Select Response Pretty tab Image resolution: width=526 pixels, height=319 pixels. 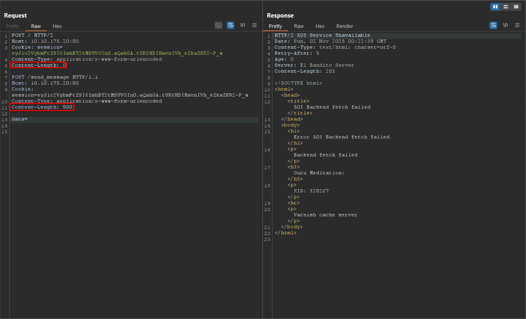pyautogui.click(x=275, y=26)
